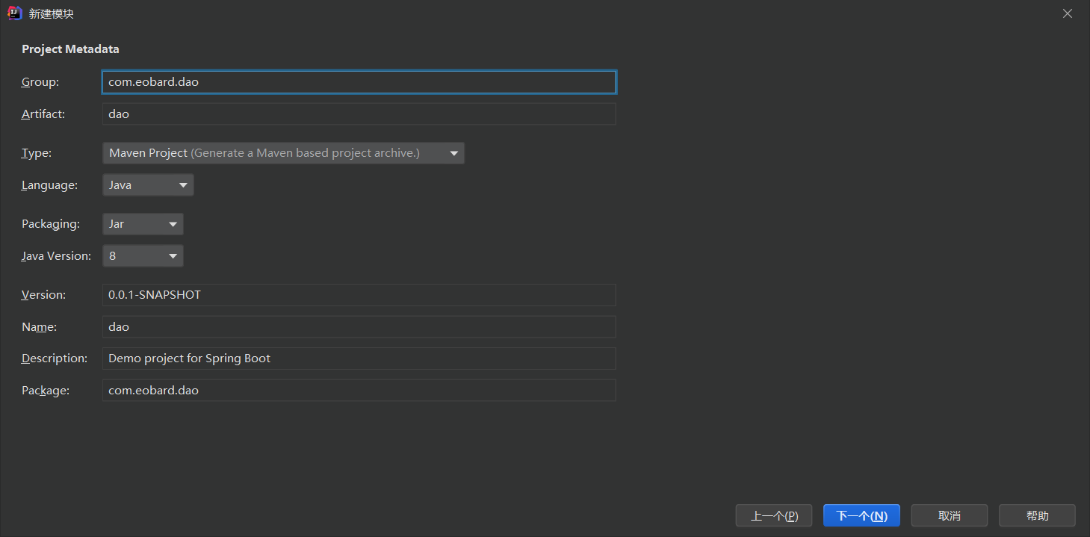Open help with the 帮助 button
Screen dimensions: 1090x537
pyautogui.click(x=1037, y=516)
